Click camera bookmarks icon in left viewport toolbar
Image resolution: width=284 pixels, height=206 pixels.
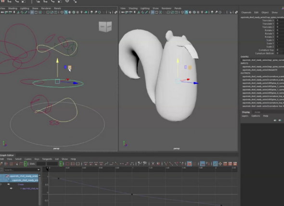pos(14,12)
